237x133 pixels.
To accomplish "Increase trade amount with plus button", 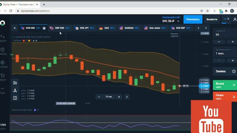I will (x=233, y=42).
